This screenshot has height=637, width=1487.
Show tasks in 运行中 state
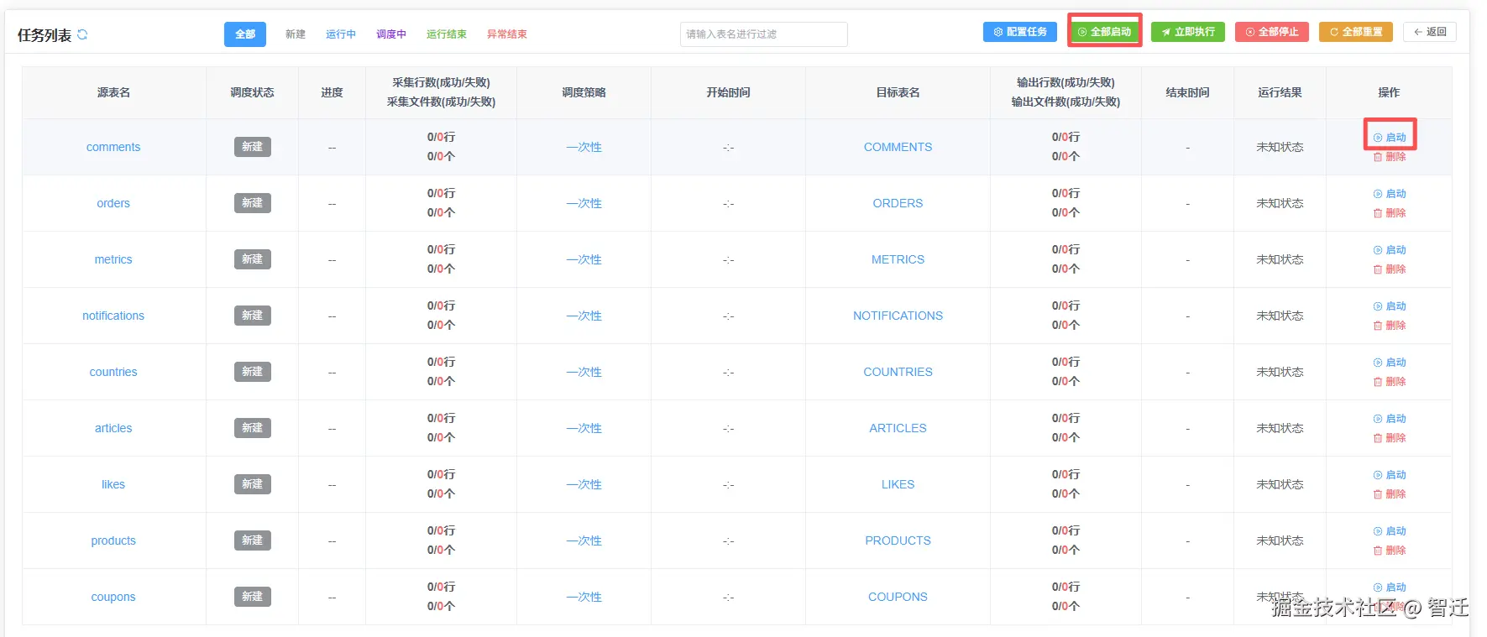coord(341,34)
